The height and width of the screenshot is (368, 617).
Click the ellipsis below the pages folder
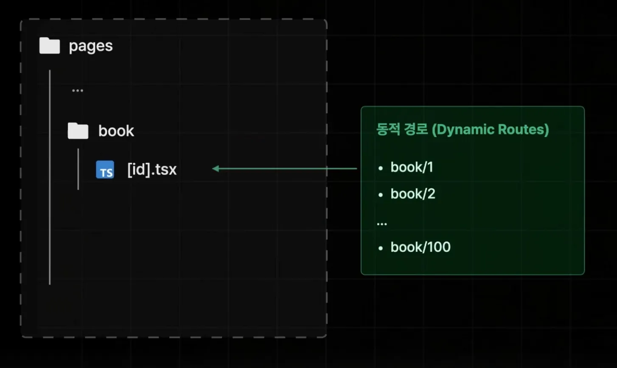click(78, 90)
